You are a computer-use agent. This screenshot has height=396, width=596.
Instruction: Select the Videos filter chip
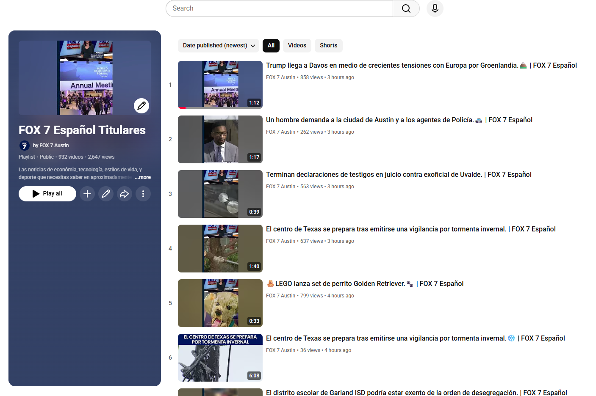pos(297,46)
